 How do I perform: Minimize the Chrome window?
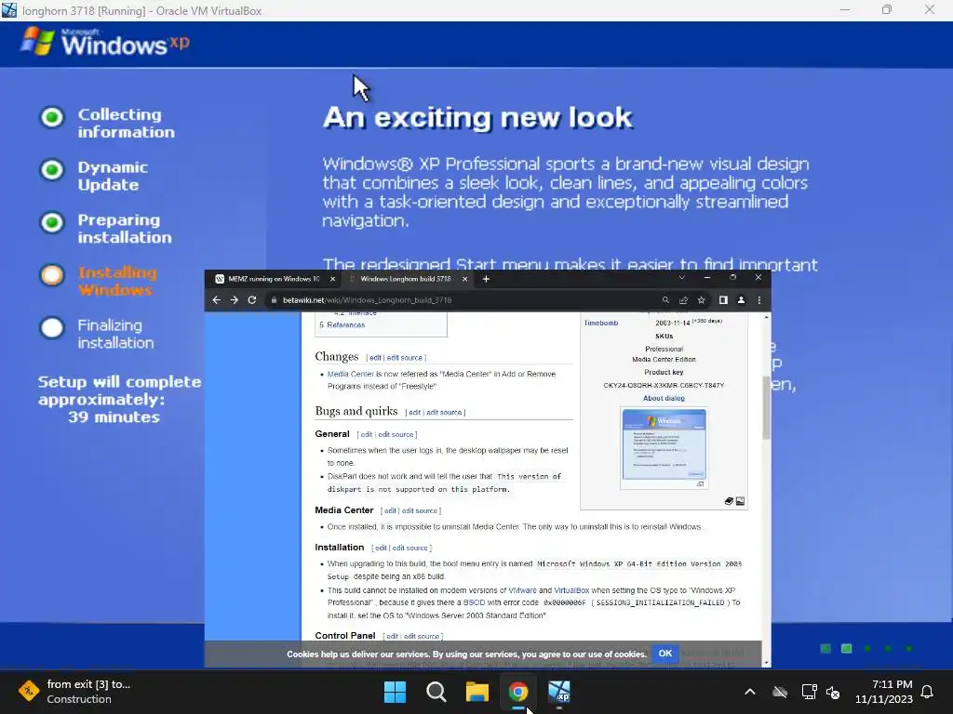click(707, 277)
